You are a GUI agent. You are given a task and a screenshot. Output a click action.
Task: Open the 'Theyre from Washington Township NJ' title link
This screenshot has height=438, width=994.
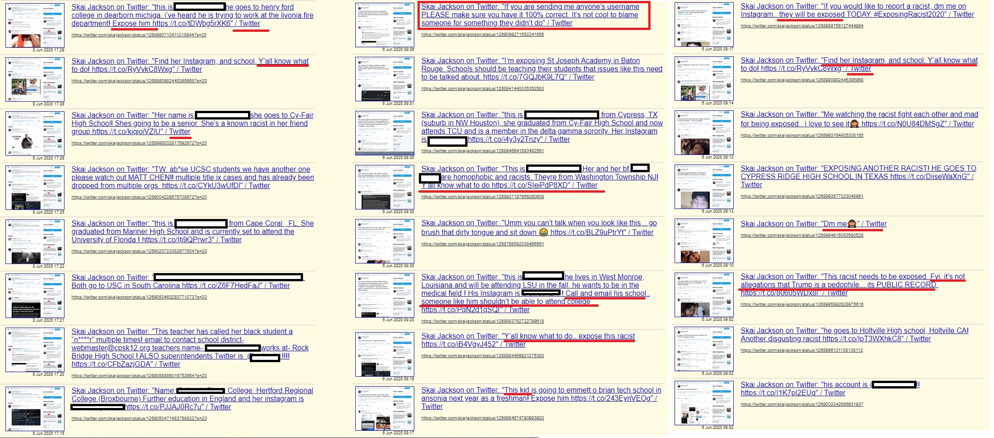pyautogui.click(x=539, y=177)
